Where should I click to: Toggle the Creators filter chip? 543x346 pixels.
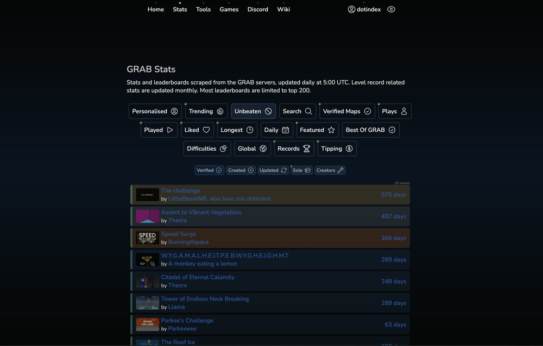[x=330, y=170]
